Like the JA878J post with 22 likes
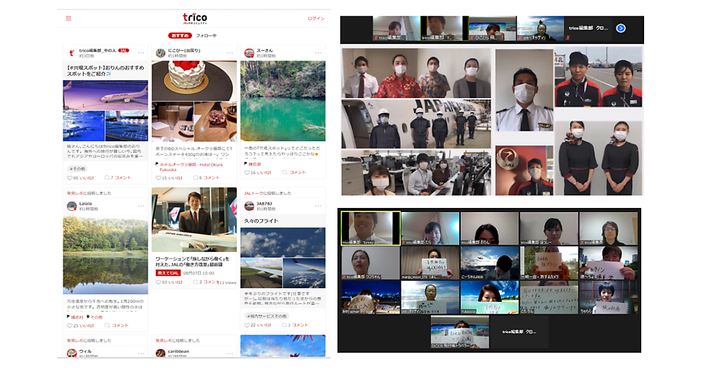This screenshot has width=702, height=368. [257, 325]
